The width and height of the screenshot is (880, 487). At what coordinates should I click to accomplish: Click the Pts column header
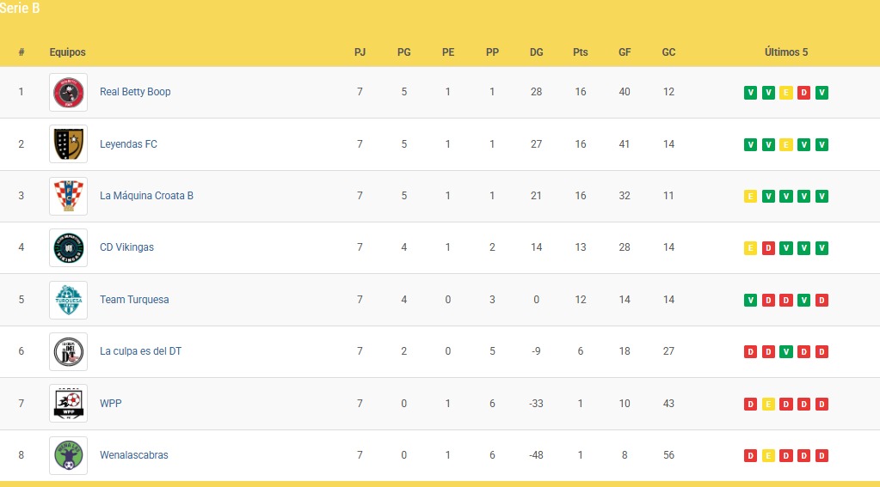pyautogui.click(x=581, y=52)
